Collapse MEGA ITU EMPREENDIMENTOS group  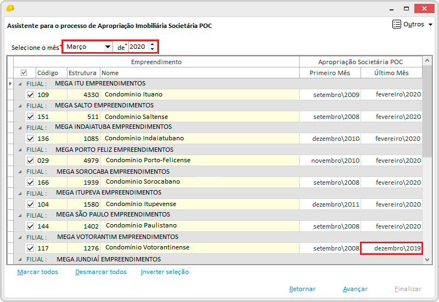pyautogui.click(x=20, y=84)
